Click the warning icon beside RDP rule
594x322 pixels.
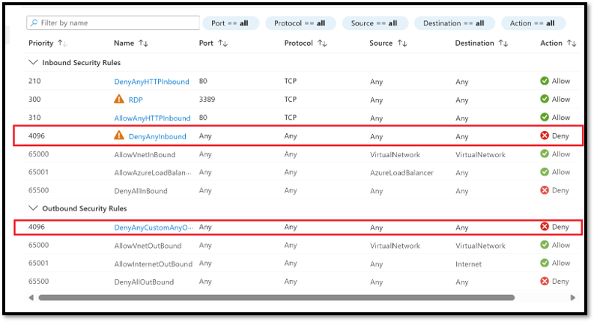(118, 100)
